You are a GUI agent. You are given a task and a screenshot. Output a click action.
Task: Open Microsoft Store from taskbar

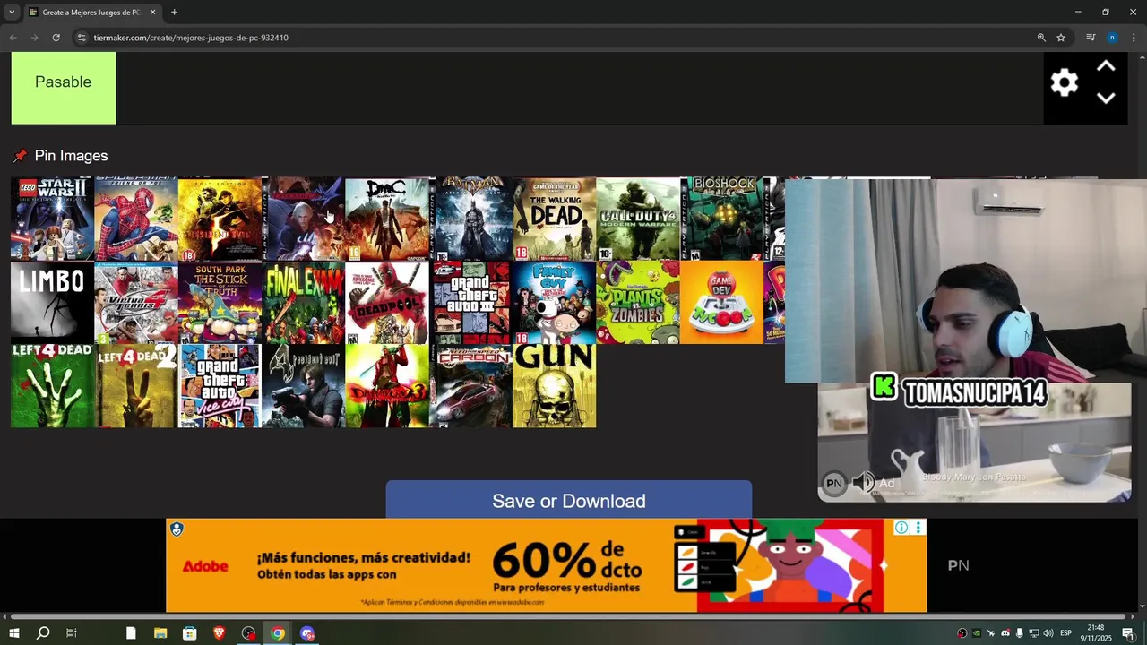pyautogui.click(x=190, y=633)
